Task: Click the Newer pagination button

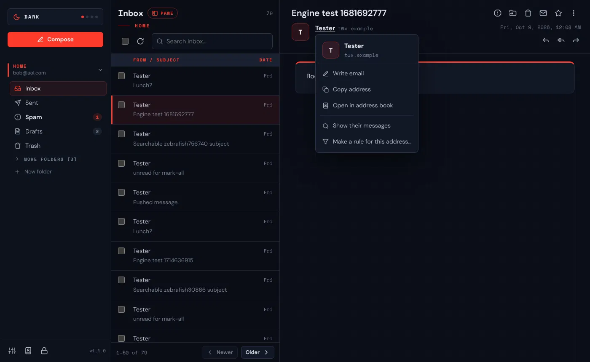Action: tap(220, 352)
